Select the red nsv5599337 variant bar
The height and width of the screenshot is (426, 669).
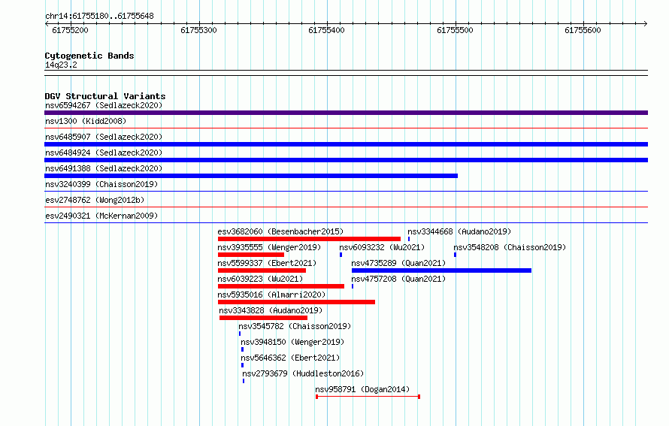(262, 270)
